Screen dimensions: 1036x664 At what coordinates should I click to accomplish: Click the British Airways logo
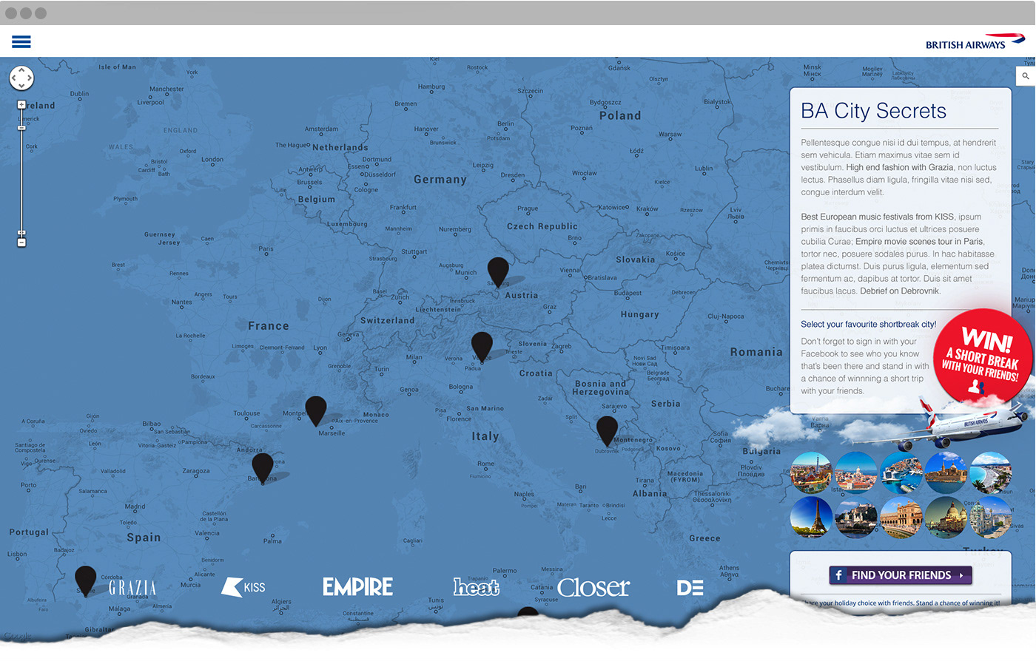coord(975,41)
